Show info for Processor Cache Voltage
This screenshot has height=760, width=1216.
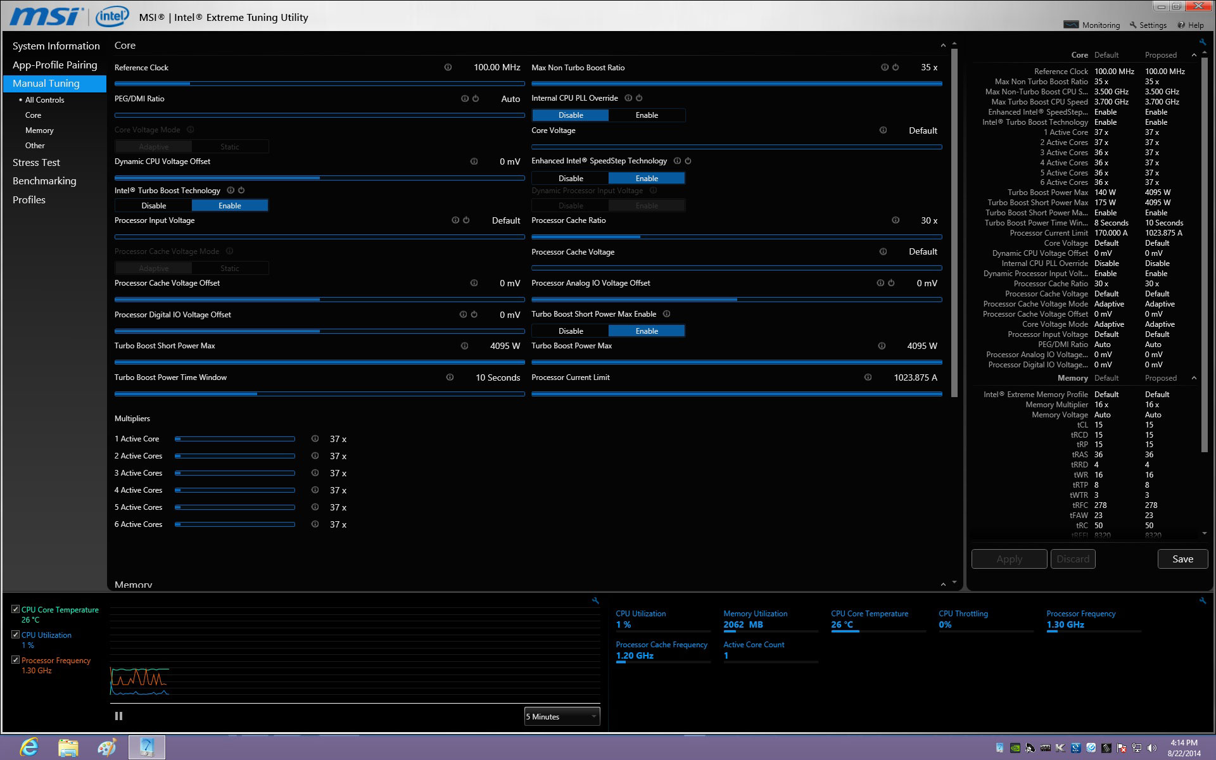[883, 251]
